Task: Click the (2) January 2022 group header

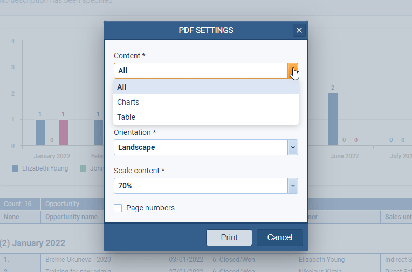Action: pyautogui.click(x=32, y=243)
